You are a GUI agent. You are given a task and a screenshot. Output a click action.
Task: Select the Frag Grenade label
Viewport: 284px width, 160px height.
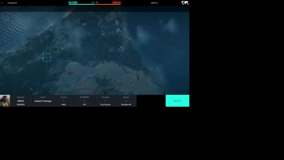(105, 105)
